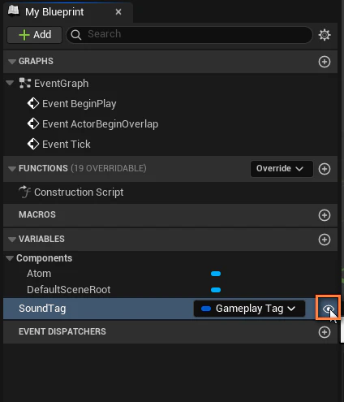Add a new function with plus icon

(325, 169)
